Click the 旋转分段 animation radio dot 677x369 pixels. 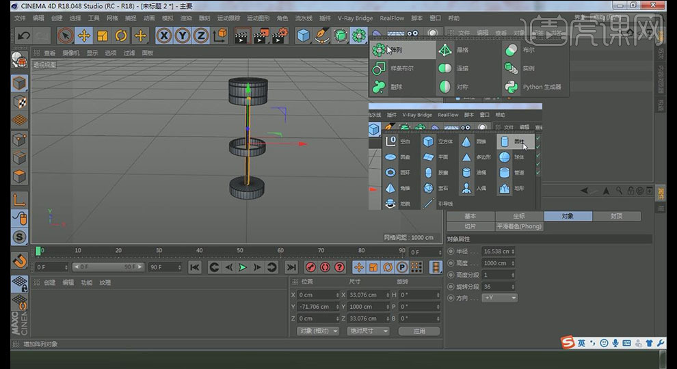click(x=451, y=286)
